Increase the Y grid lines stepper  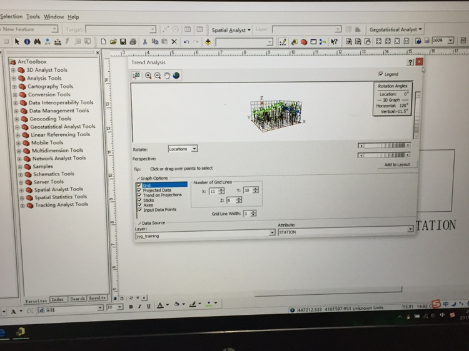pyautogui.click(x=255, y=189)
